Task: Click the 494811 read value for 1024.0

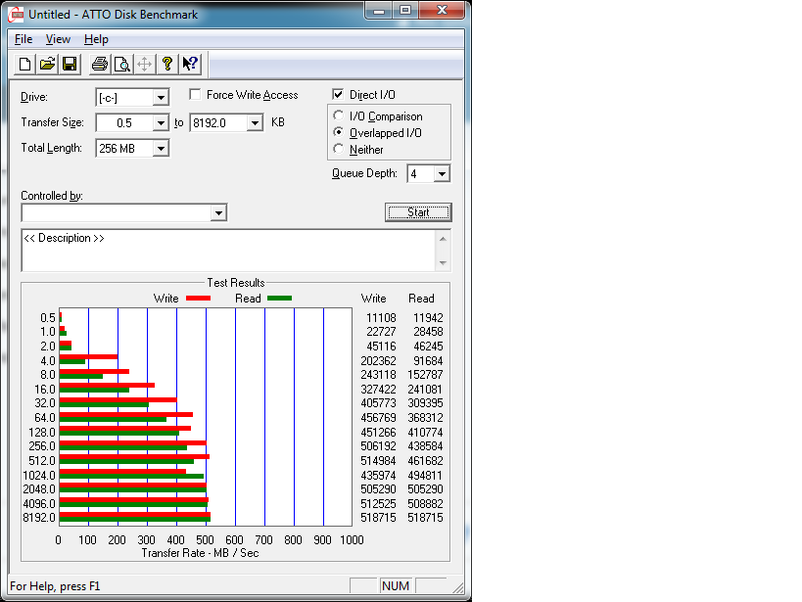Action: (425, 475)
